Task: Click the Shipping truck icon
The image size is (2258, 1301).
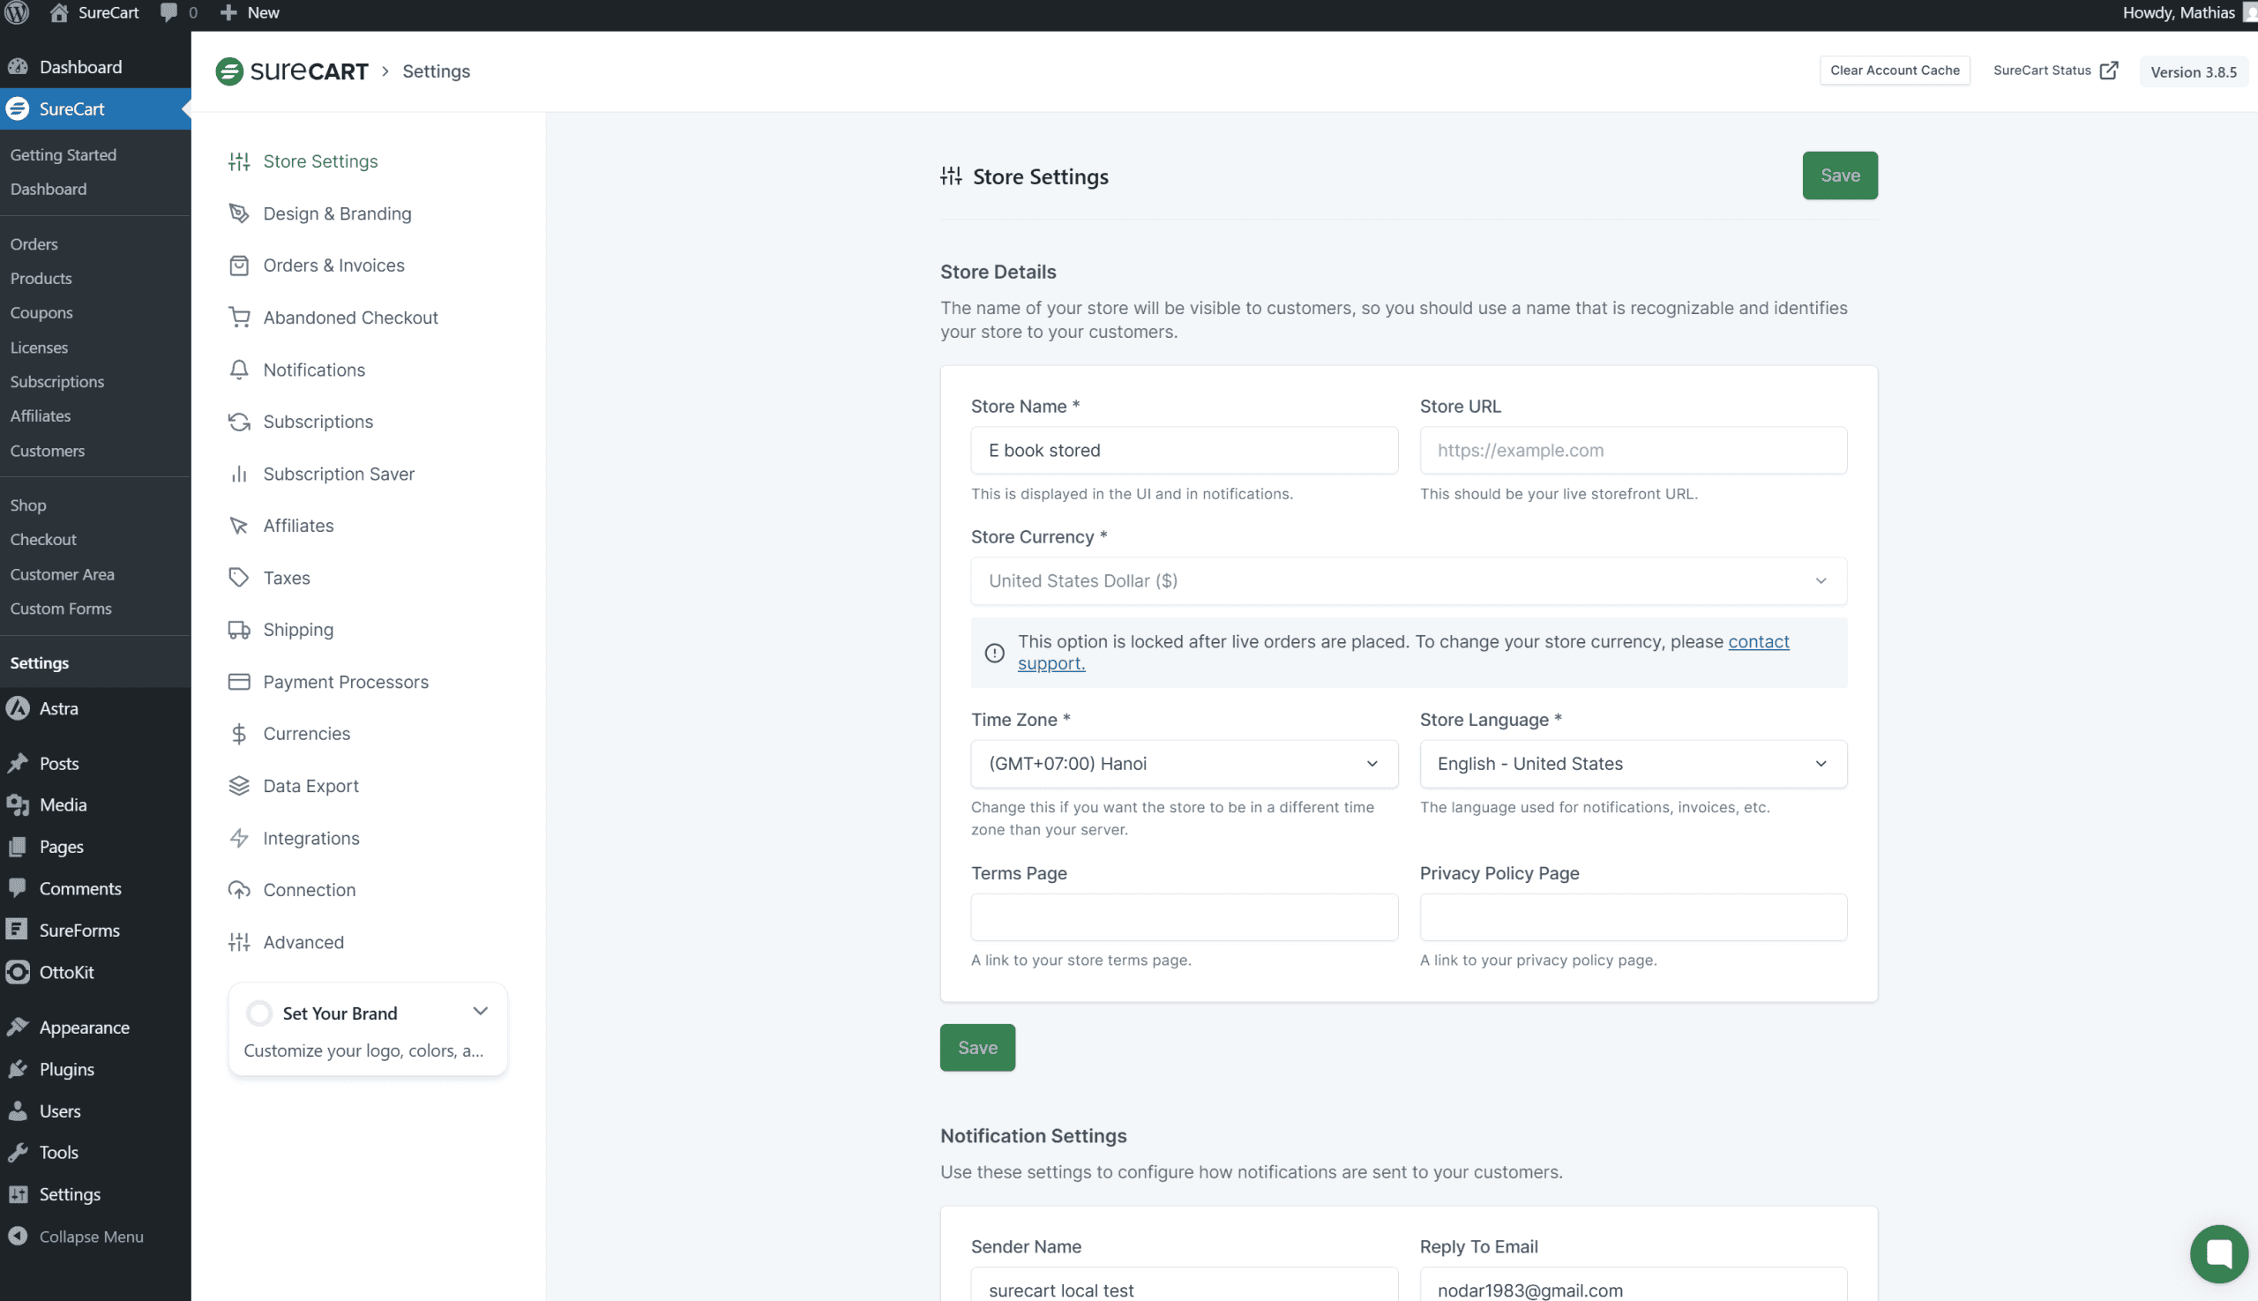Action: [238, 630]
